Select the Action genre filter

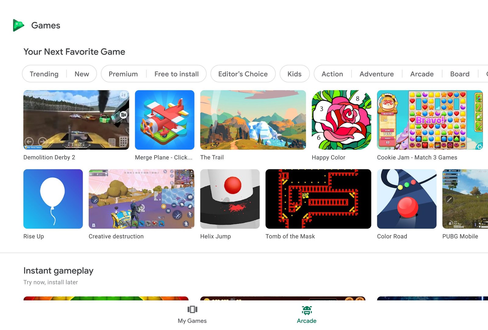pyautogui.click(x=332, y=74)
